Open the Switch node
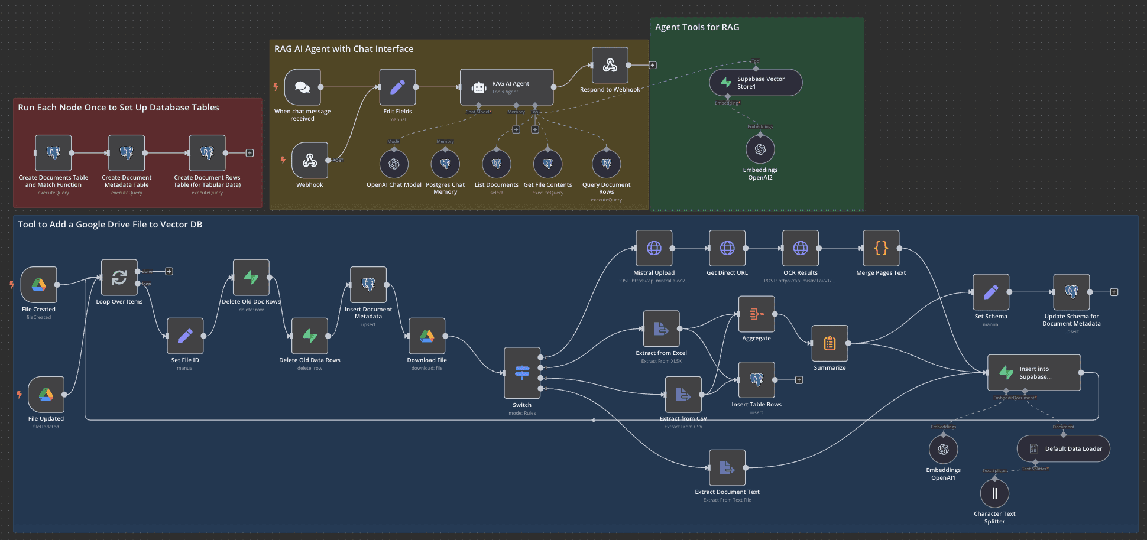Image resolution: width=1147 pixels, height=540 pixels. click(x=522, y=373)
